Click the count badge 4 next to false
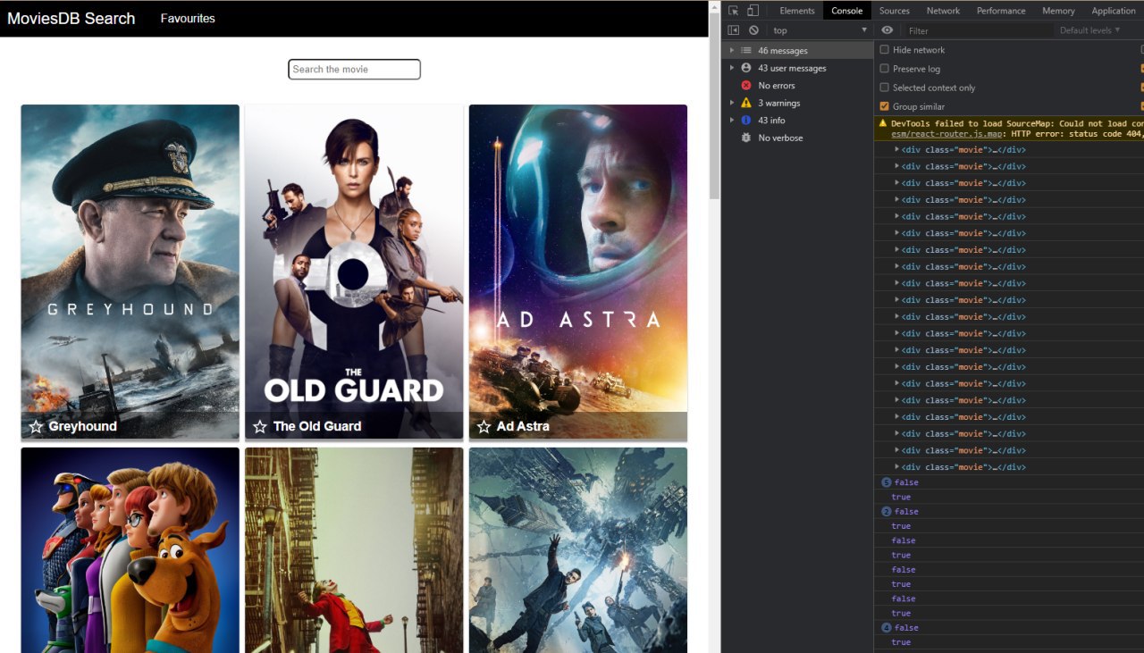Image resolution: width=1144 pixels, height=653 pixels. click(x=887, y=628)
